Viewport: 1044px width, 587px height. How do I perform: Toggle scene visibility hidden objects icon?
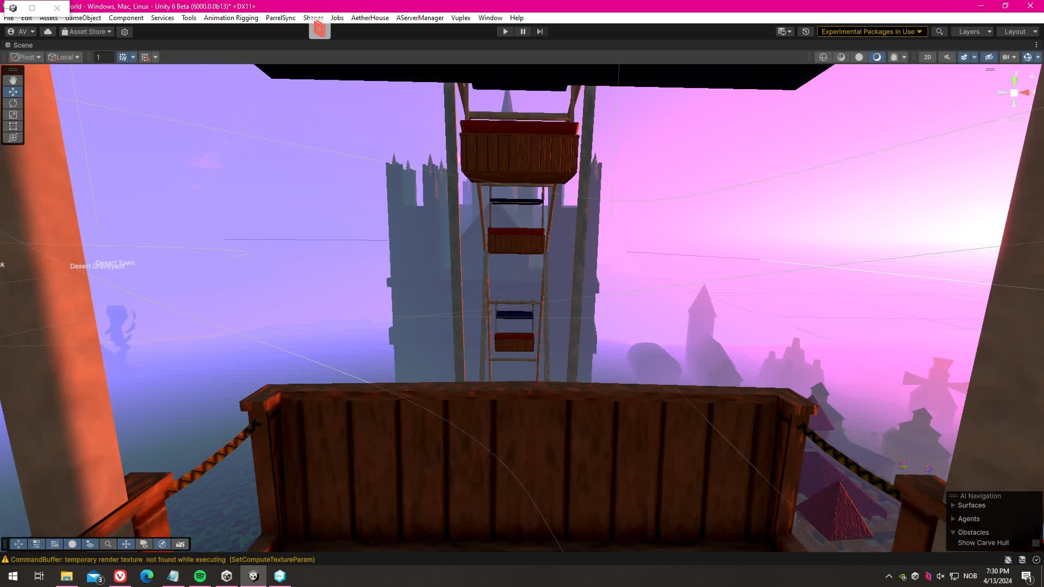(x=989, y=57)
